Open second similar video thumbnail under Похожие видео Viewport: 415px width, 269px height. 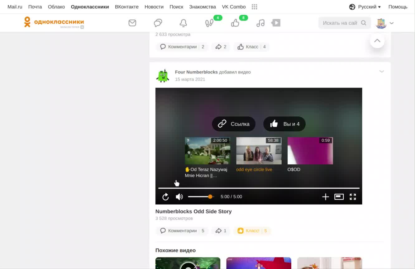(x=259, y=263)
